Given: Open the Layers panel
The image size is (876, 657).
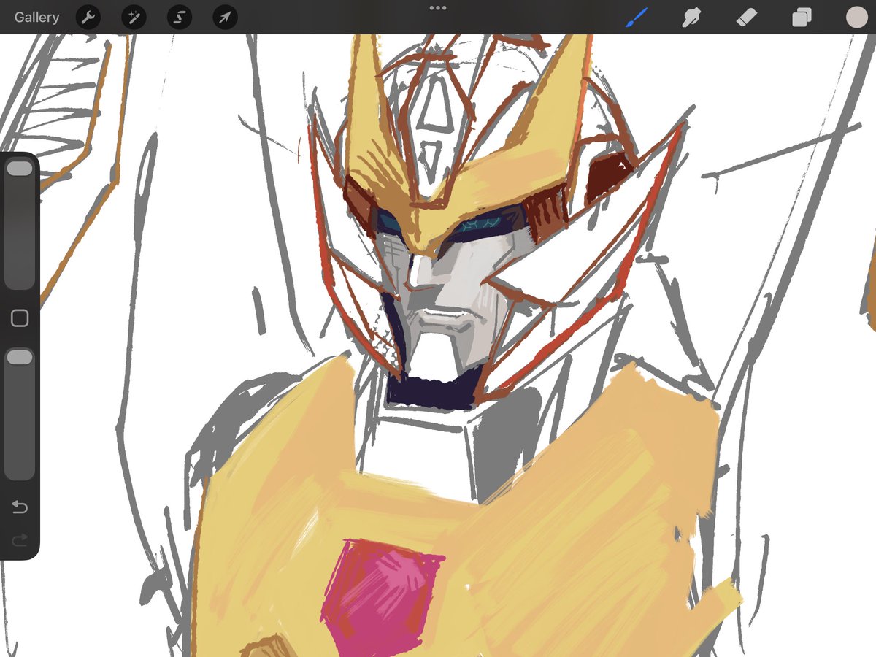Looking at the screenshot, I should coord(802,17).
